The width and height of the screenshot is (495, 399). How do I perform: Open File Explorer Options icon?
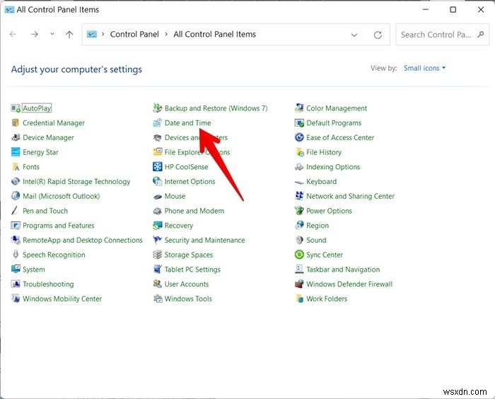tap(157, 152)
